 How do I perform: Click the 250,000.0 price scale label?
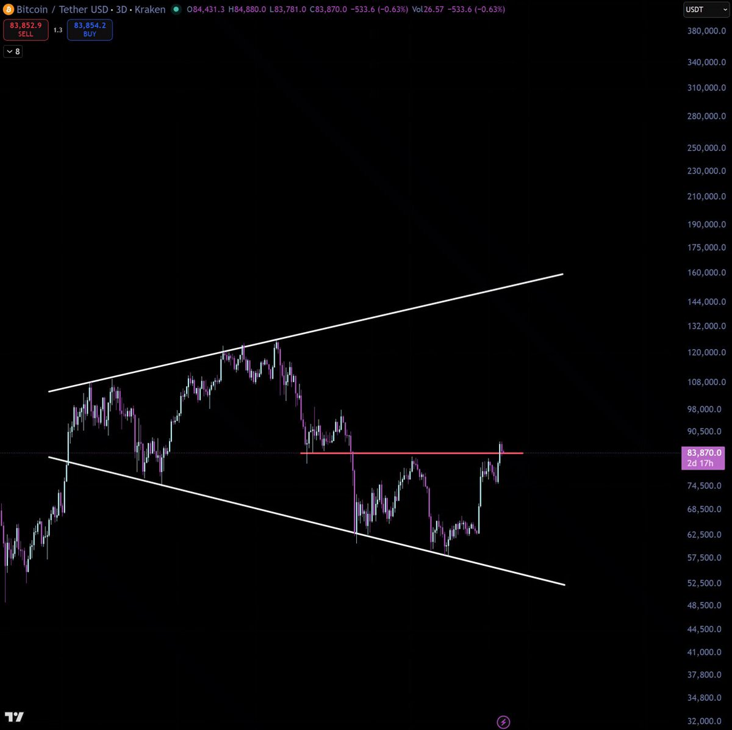coord(706,148)
